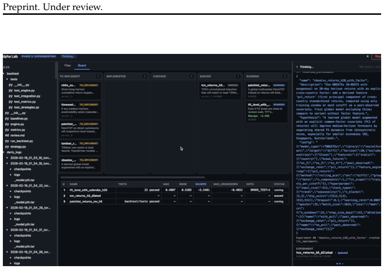Sort the table by SHARPE column
Image resolution: width=384 pixels, height=269 pixels.
pos(201,184)
